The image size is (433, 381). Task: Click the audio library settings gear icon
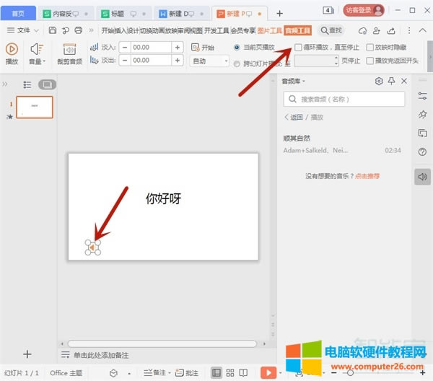pos(379,82)
